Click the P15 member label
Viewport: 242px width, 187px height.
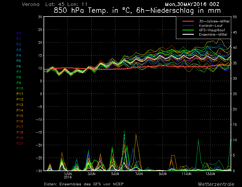(20, 116)
